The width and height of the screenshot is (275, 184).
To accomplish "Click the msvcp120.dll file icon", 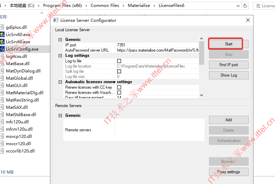I will [x=2, y=136].
